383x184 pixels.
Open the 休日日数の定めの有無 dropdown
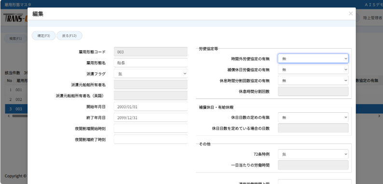tap(313, 117)
